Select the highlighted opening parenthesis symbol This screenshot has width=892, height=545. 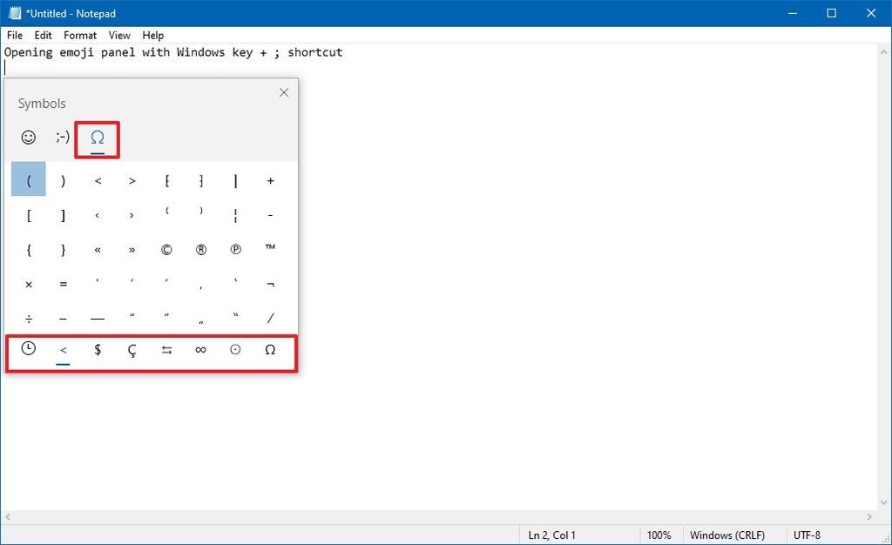click(x=28, y=180)
